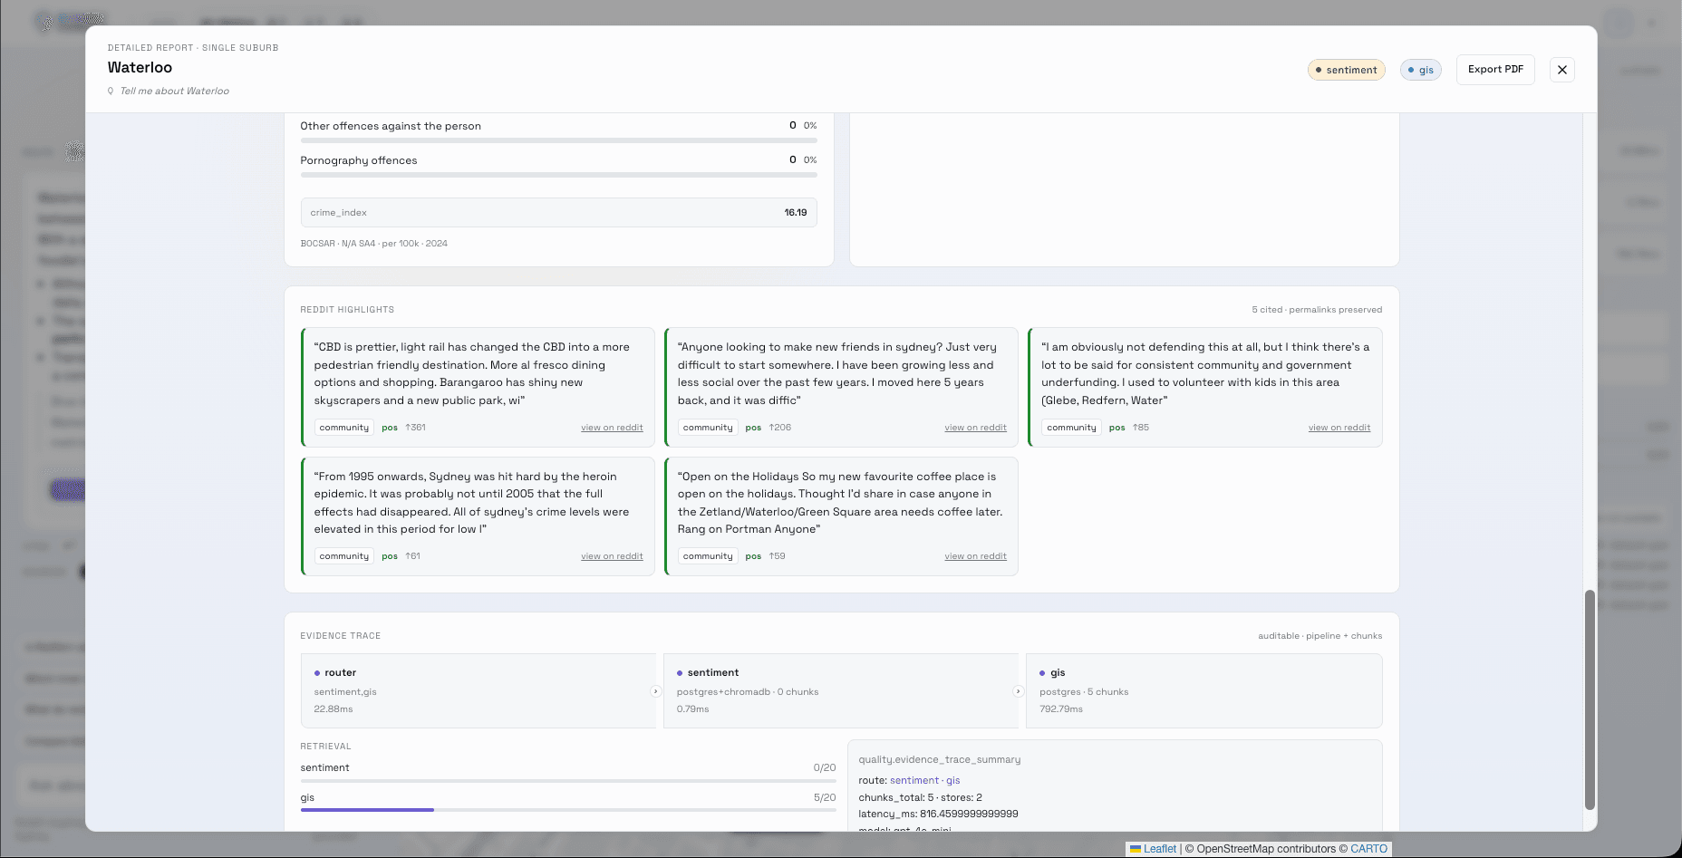1682x858 pixels.
Task: Click 'sentiment' route link in trace summary
Action: click(x=914, y=780)
